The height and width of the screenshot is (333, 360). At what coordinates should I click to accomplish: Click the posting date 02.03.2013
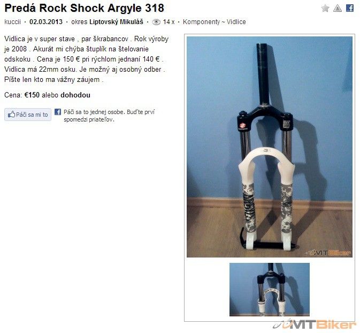(x=46, y=22)
